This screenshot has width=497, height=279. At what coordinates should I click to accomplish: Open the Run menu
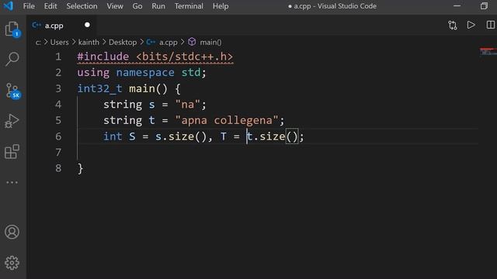(x=158, y=6)
